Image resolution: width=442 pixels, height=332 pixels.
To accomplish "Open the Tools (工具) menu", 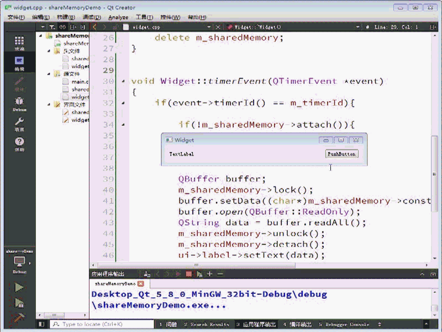I will tap(144, 17).
